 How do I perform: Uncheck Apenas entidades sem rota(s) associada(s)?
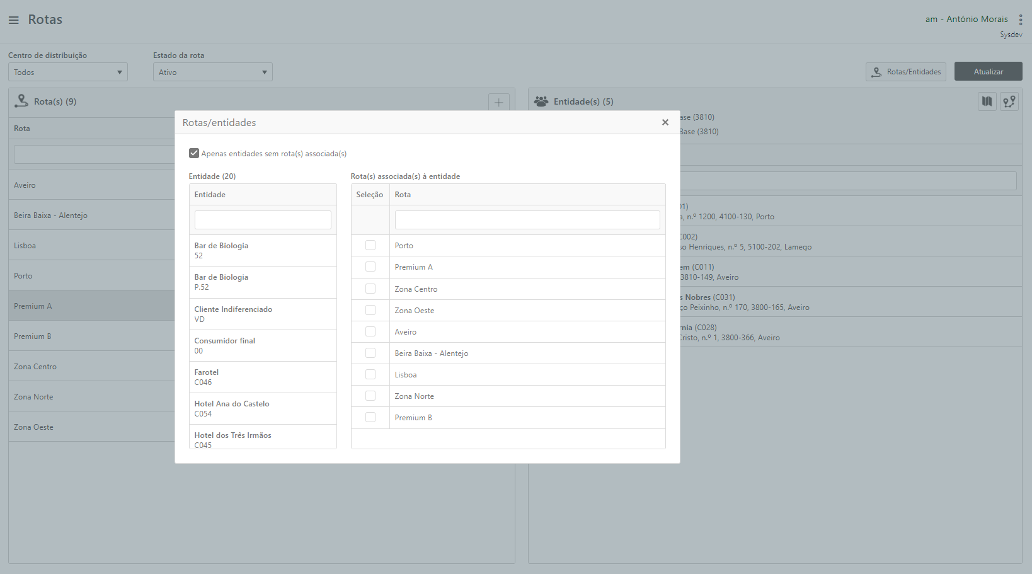tap(194, 153)
